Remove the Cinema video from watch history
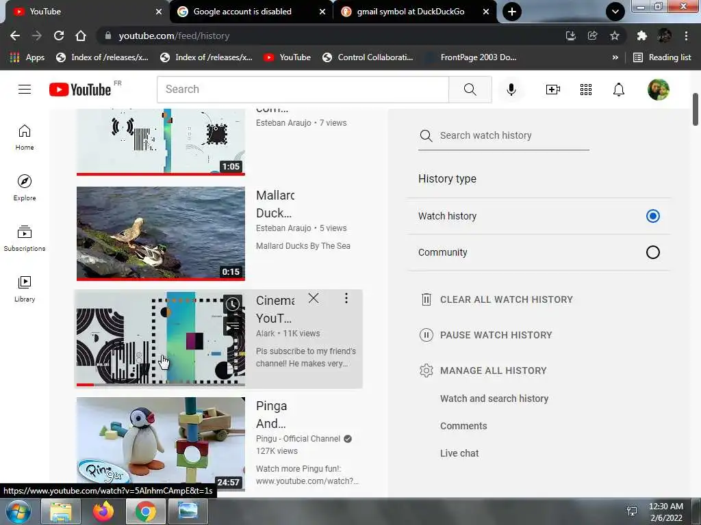 coord(314,298)
